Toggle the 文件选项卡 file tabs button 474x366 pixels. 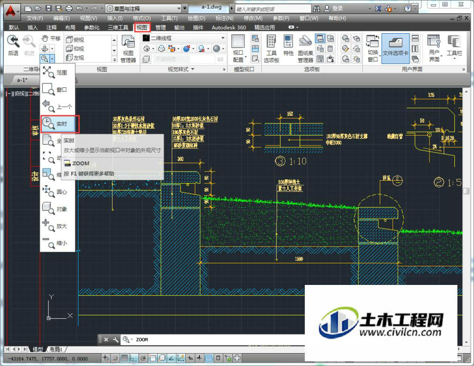pos(395,48)
